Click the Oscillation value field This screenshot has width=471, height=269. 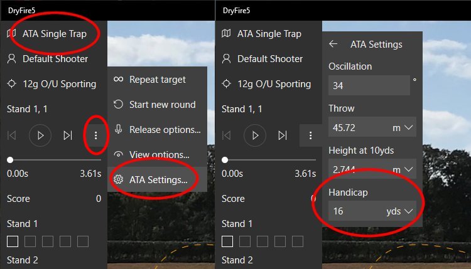[x=368, y=86]
